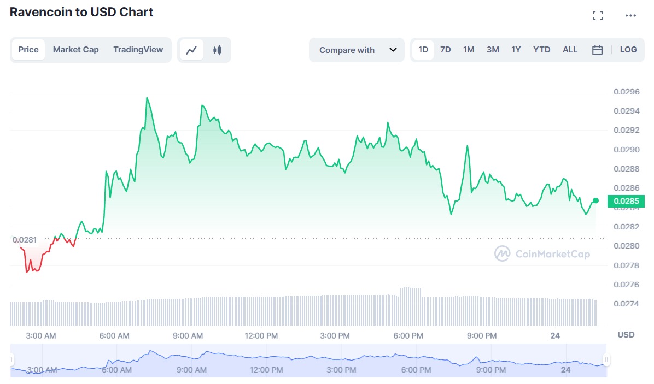Expand the Compare with dropdown
Image resolution: width=654 pixels, height=384 pixels.
357,50
